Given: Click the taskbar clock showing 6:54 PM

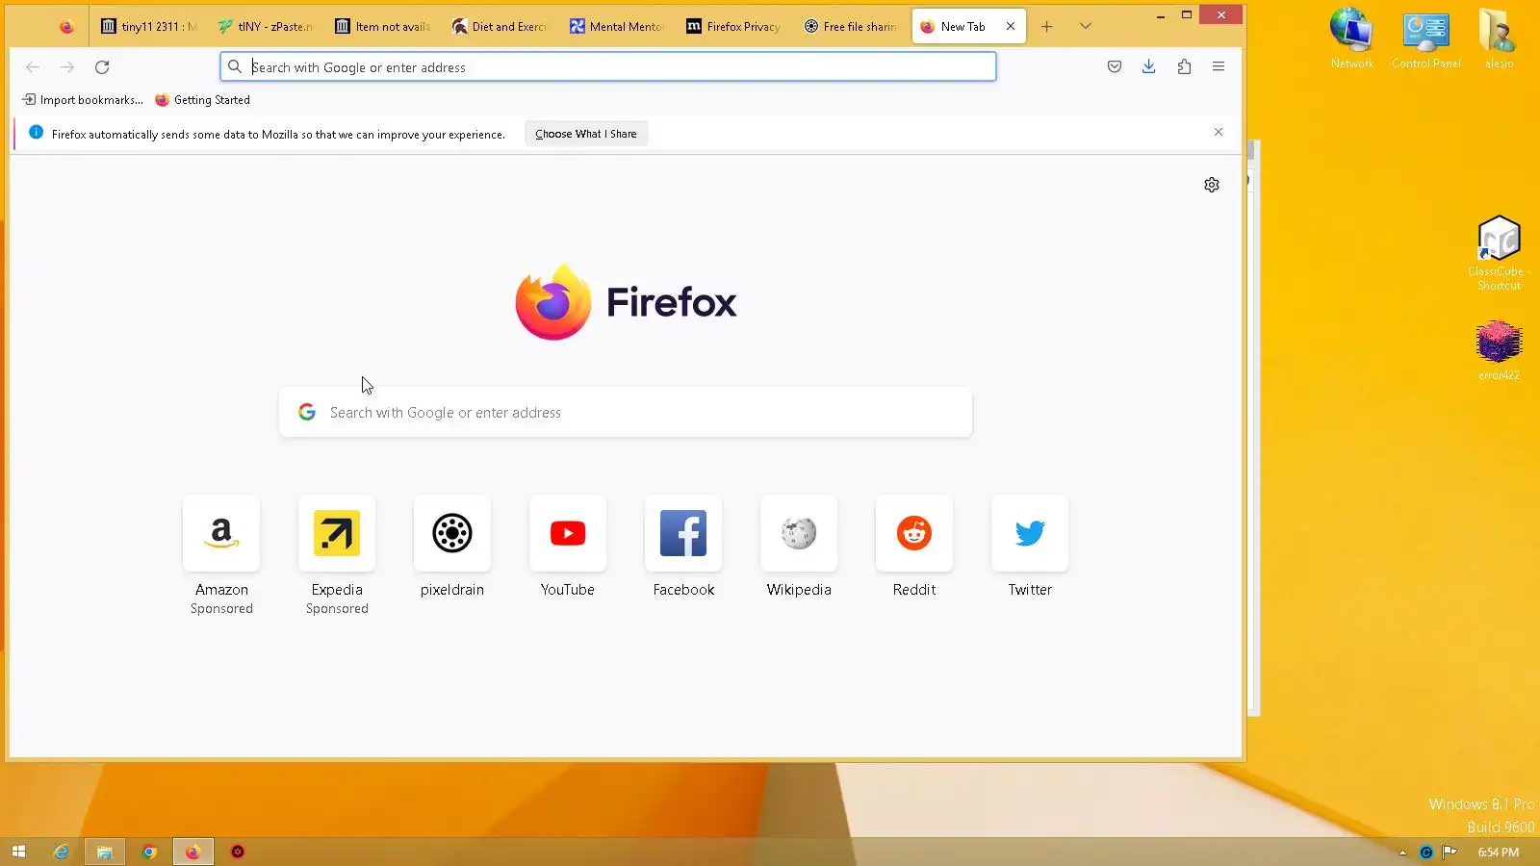Looking at the screenshot, I should pos(1499,853).
